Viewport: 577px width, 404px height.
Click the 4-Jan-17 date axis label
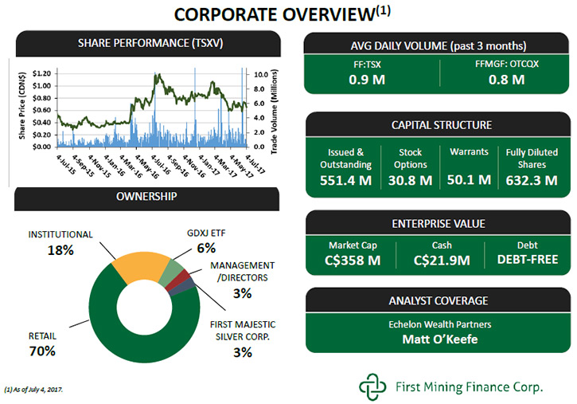208,164
